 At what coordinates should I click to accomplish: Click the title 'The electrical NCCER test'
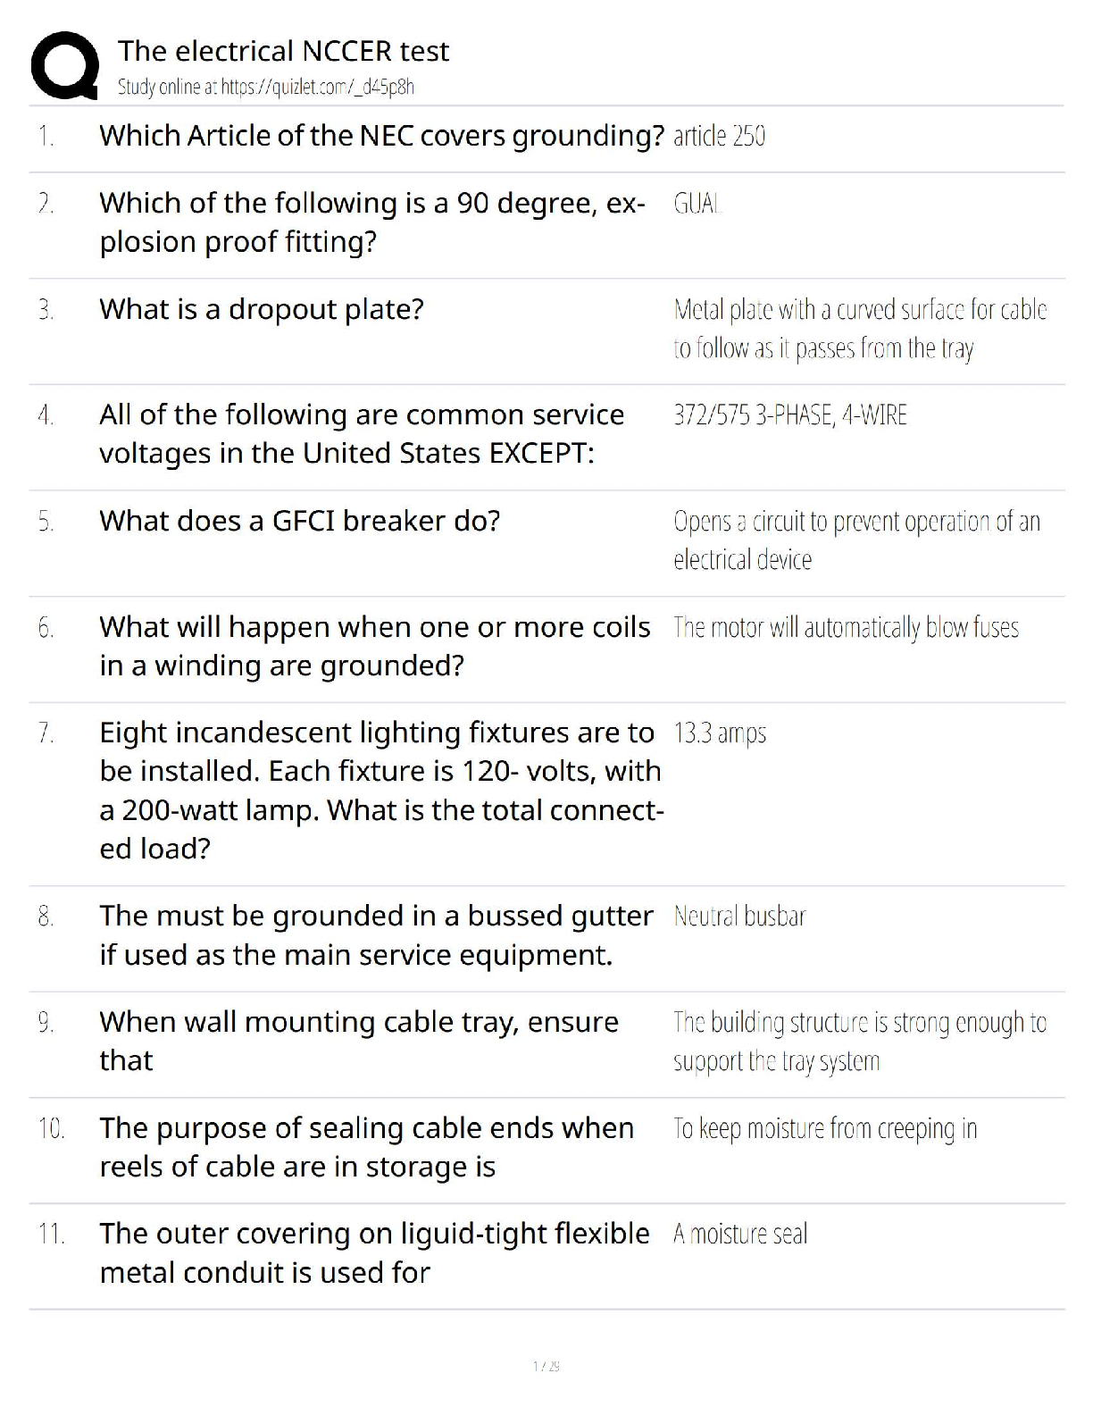point(283,51)
